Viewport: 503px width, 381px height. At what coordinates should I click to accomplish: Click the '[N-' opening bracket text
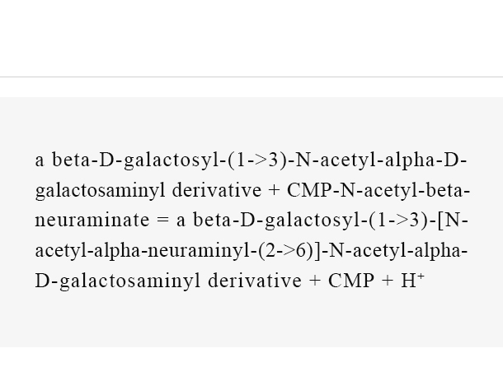click(453, 221)
